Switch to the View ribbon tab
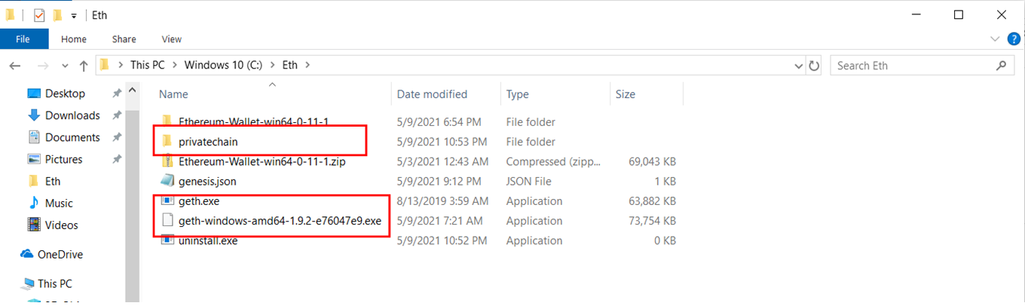 pos(171,39)
